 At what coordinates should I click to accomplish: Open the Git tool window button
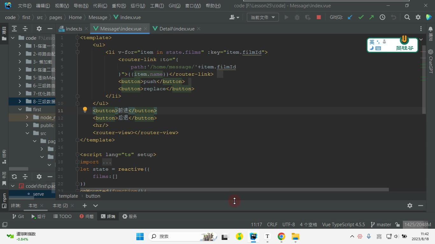18,216
